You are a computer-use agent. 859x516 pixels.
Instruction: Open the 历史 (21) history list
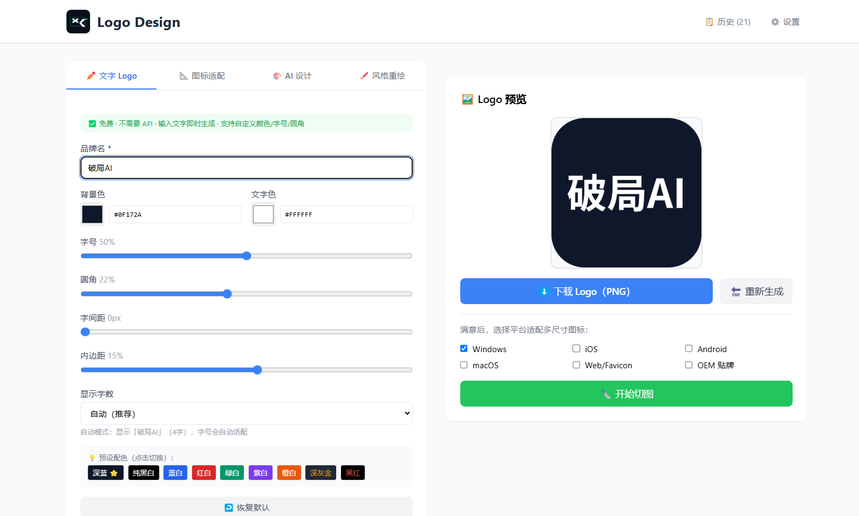[x=728, y=22]
